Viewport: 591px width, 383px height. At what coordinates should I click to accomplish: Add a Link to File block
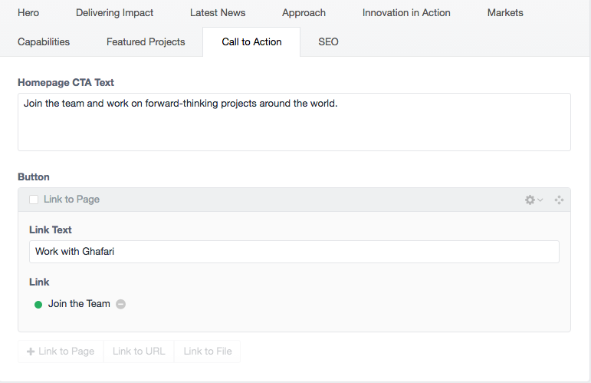click(208, 352)
